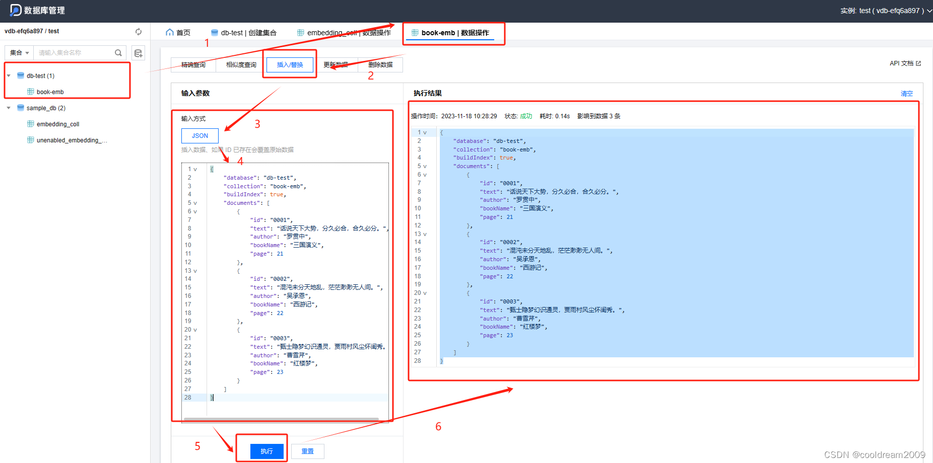Click database icon on db-test tab
The width and height of the screenshot is (933, 463).
215,32
